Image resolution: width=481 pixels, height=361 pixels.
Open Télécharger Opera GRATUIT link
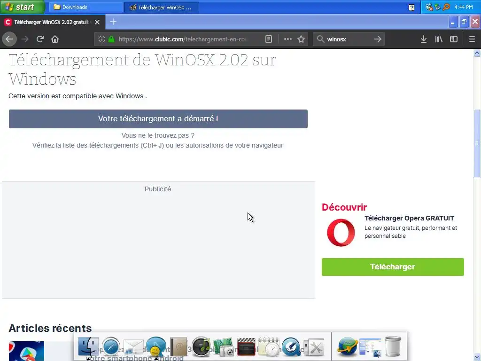[409, 218]
